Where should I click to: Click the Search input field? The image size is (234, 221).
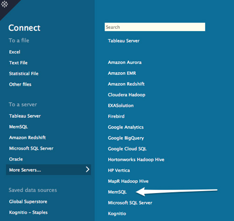pos(155,27)
